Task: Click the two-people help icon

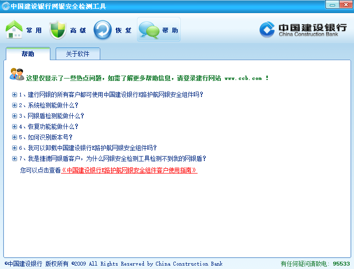Action: [x=16, y=74]
